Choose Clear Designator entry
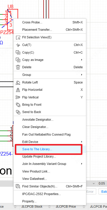107x210 pixels. click(x=50, y=127)
